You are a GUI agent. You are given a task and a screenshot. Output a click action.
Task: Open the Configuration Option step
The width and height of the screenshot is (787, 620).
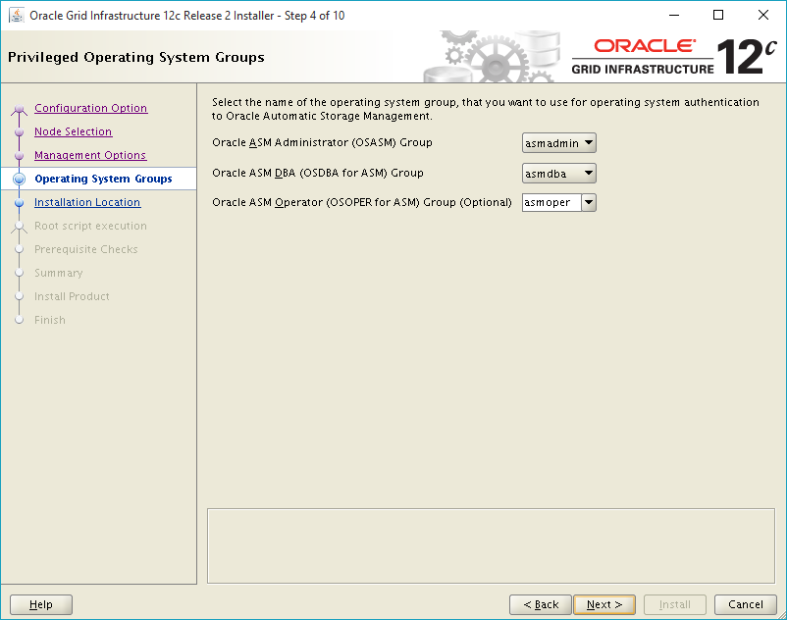(x=91, y=108)
